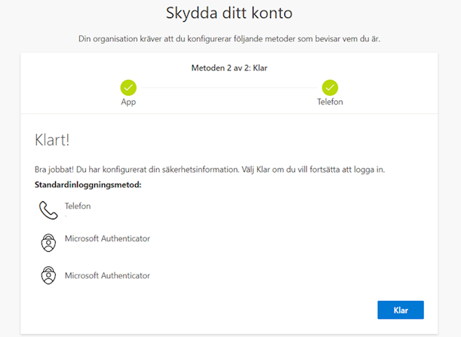Viewport: 461px width, 337px height.
Task: Click the phone handset icon
Action: [x=48, y=210]
